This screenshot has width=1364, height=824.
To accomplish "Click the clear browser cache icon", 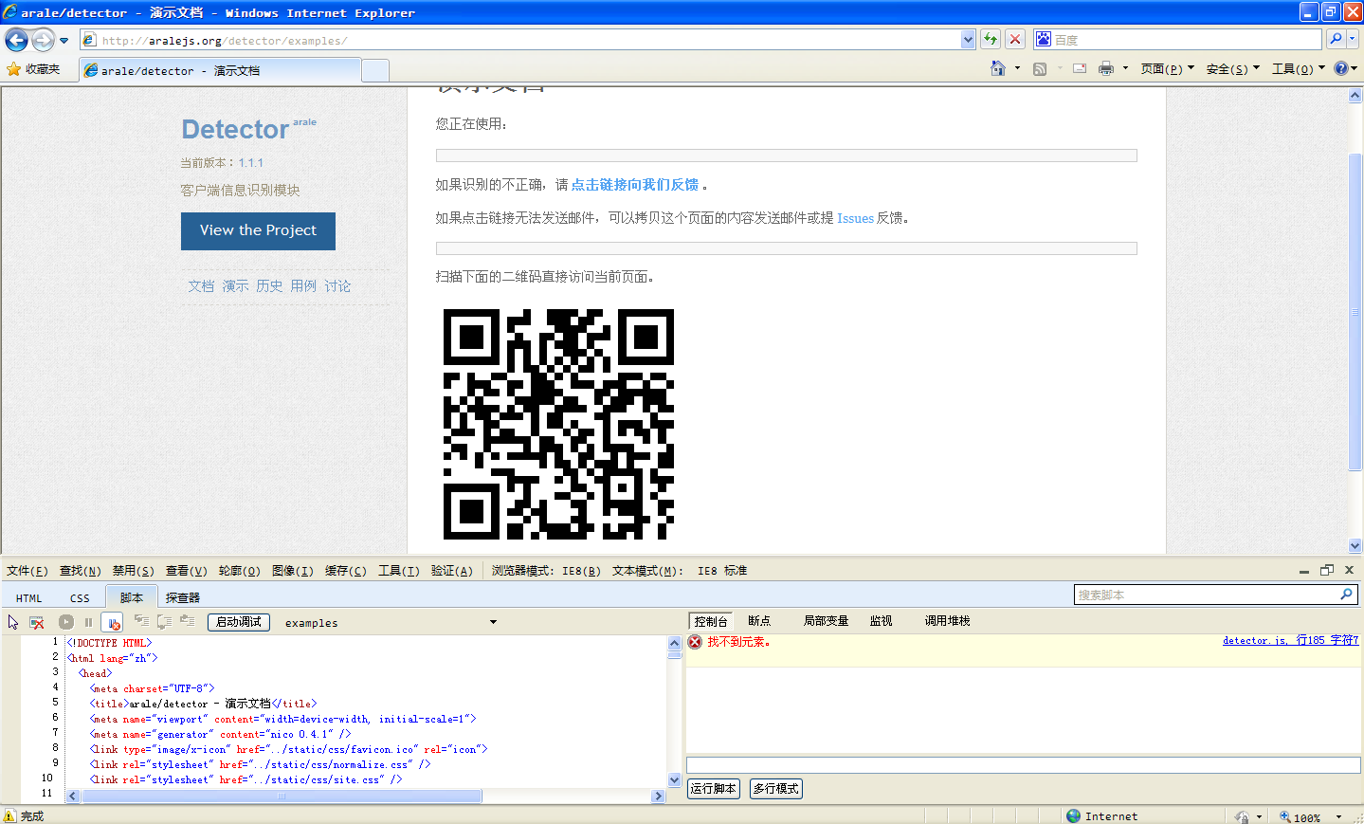I will coord(37,622).
